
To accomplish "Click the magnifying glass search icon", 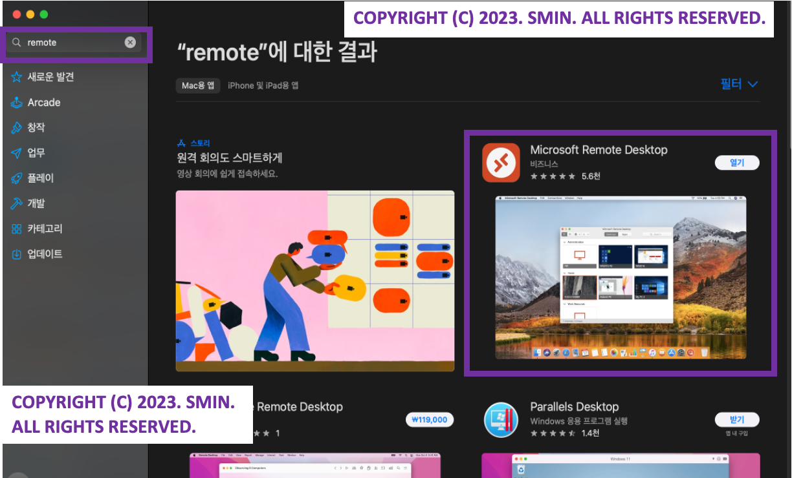I will pyautogui.click(x=17, y=43).
